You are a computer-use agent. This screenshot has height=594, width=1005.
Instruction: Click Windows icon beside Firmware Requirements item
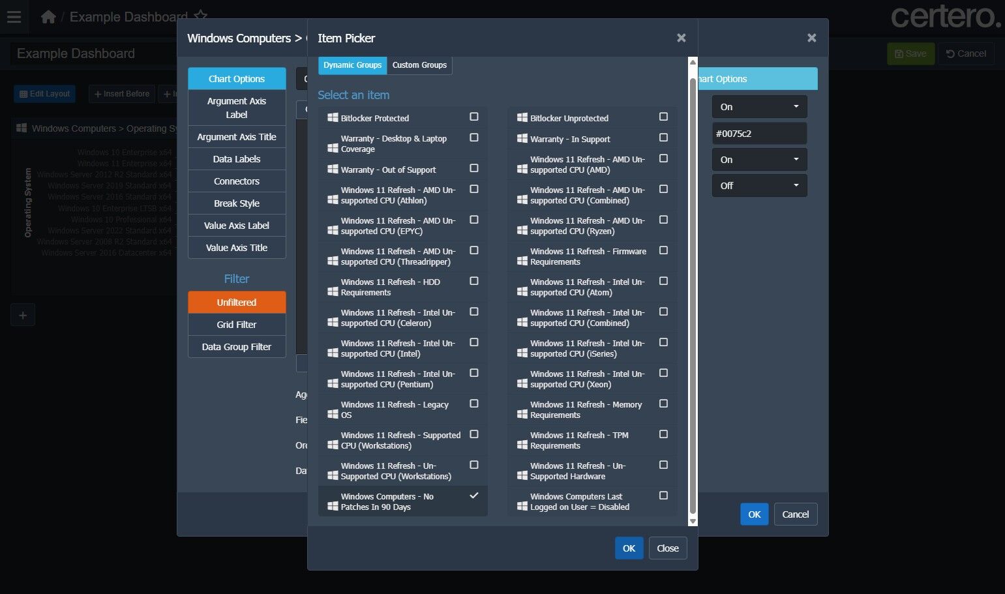click(x=522, y=261)
